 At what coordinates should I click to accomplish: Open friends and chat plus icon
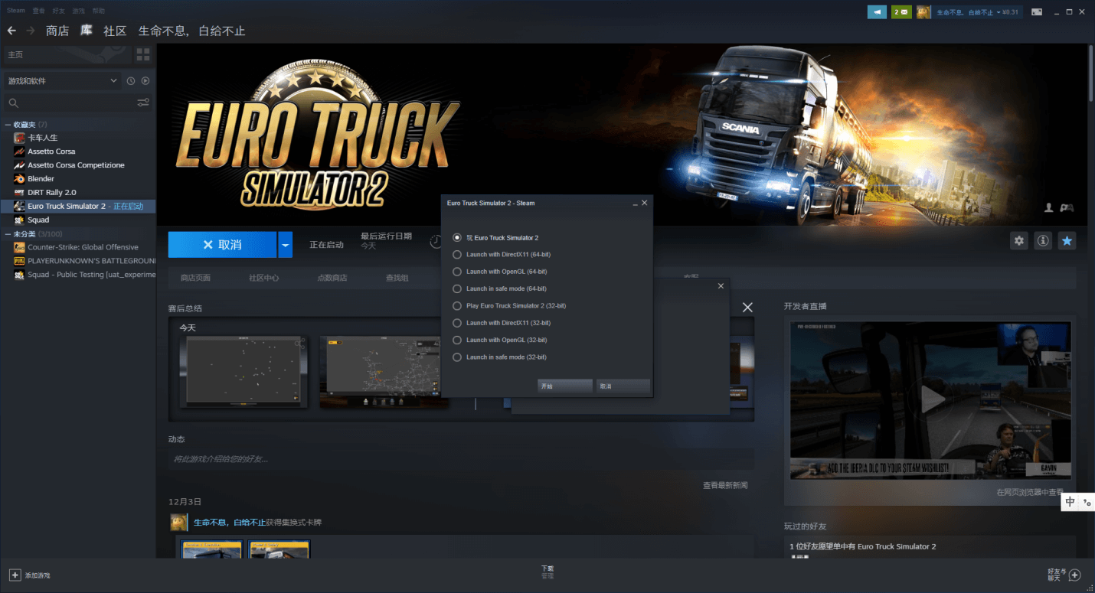tap(1075, 575)
